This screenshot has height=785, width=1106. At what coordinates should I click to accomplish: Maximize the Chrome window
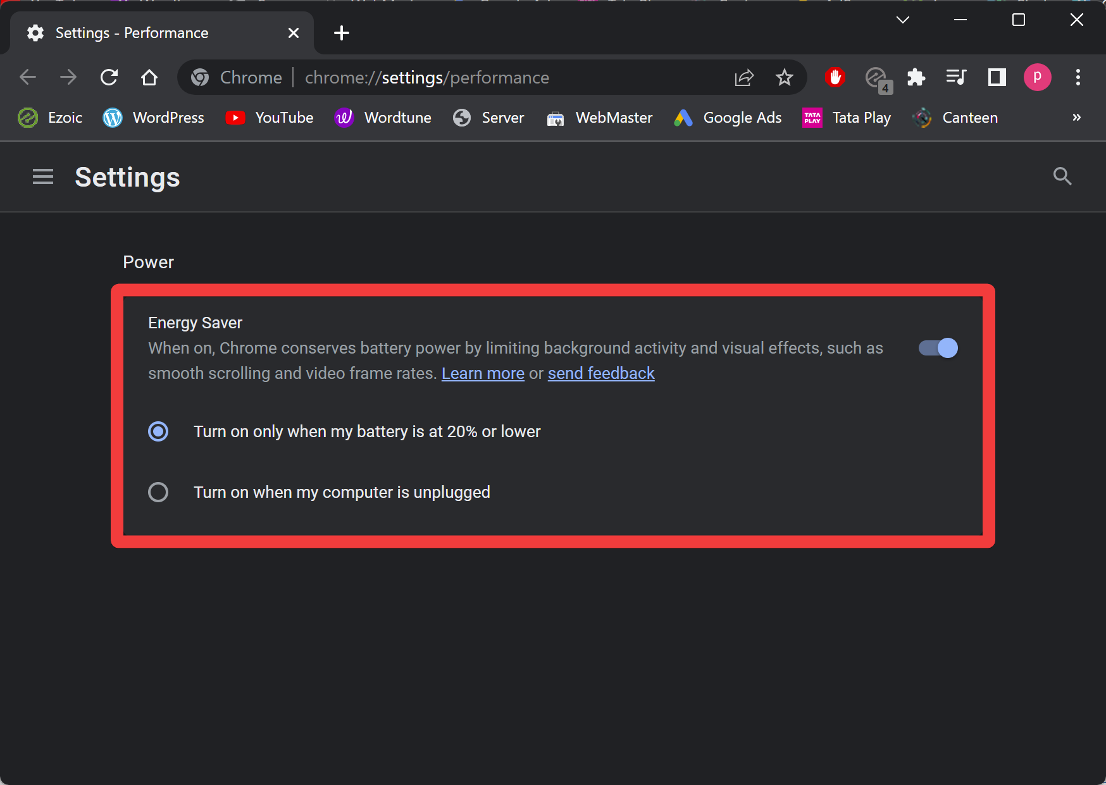click(x=1019, y=20)
